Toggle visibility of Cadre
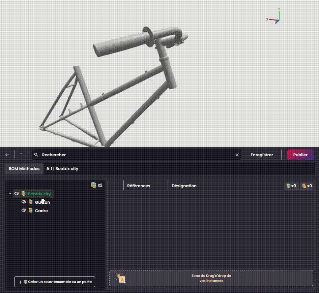Viewport: 319px width, 293px height. [x=24, y=210]
